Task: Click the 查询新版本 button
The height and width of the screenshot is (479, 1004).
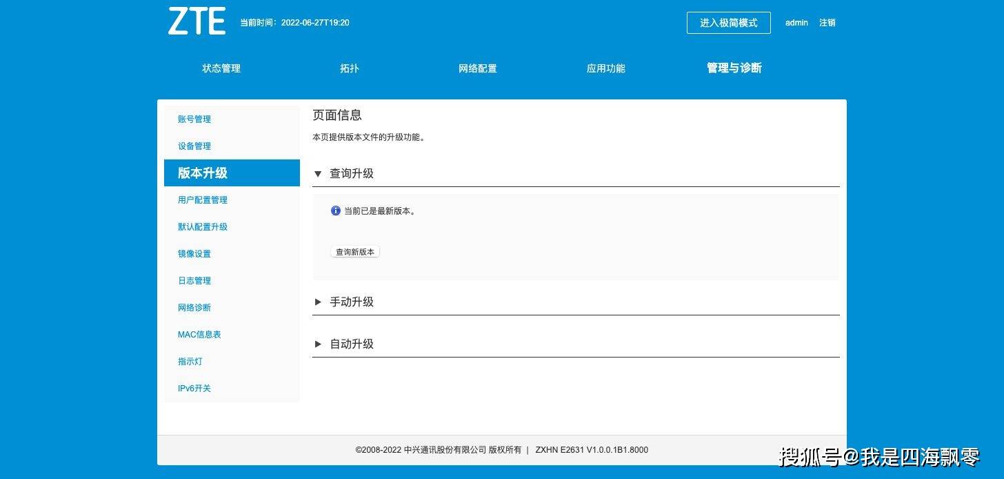Action: click(355, 252)
